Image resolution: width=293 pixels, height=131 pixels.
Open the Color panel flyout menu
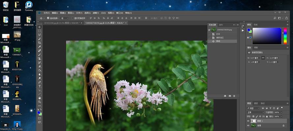tap(288, 25)
